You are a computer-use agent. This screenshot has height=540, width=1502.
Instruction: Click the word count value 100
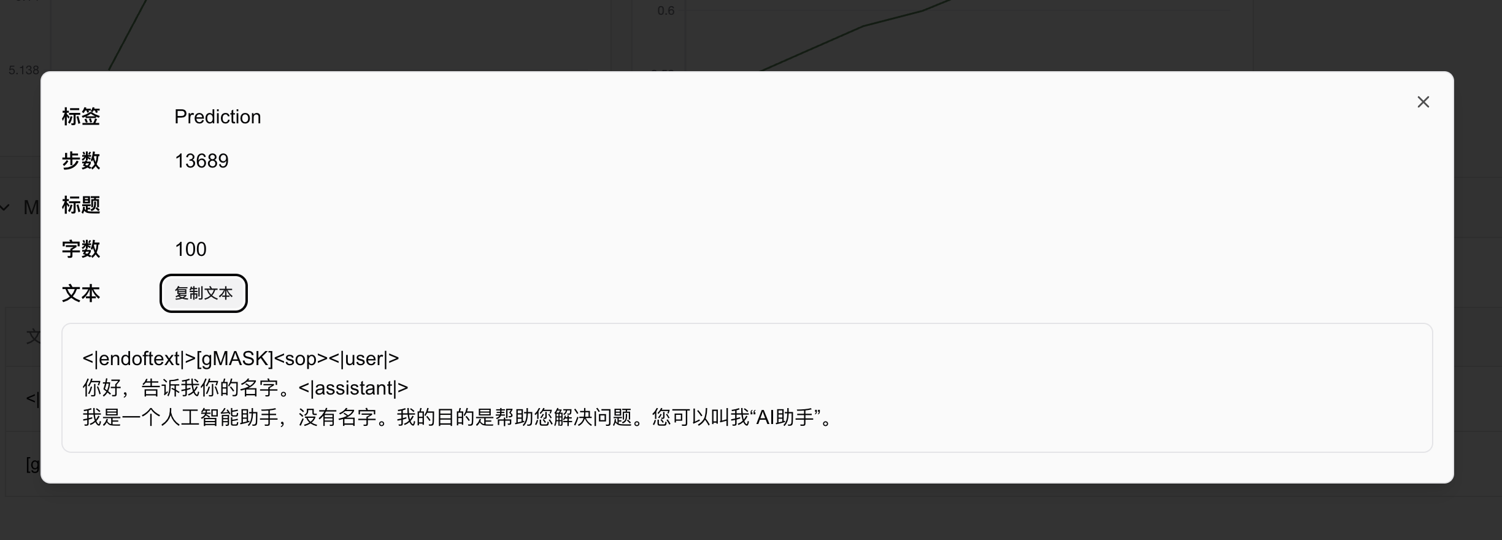coord(191,249)
